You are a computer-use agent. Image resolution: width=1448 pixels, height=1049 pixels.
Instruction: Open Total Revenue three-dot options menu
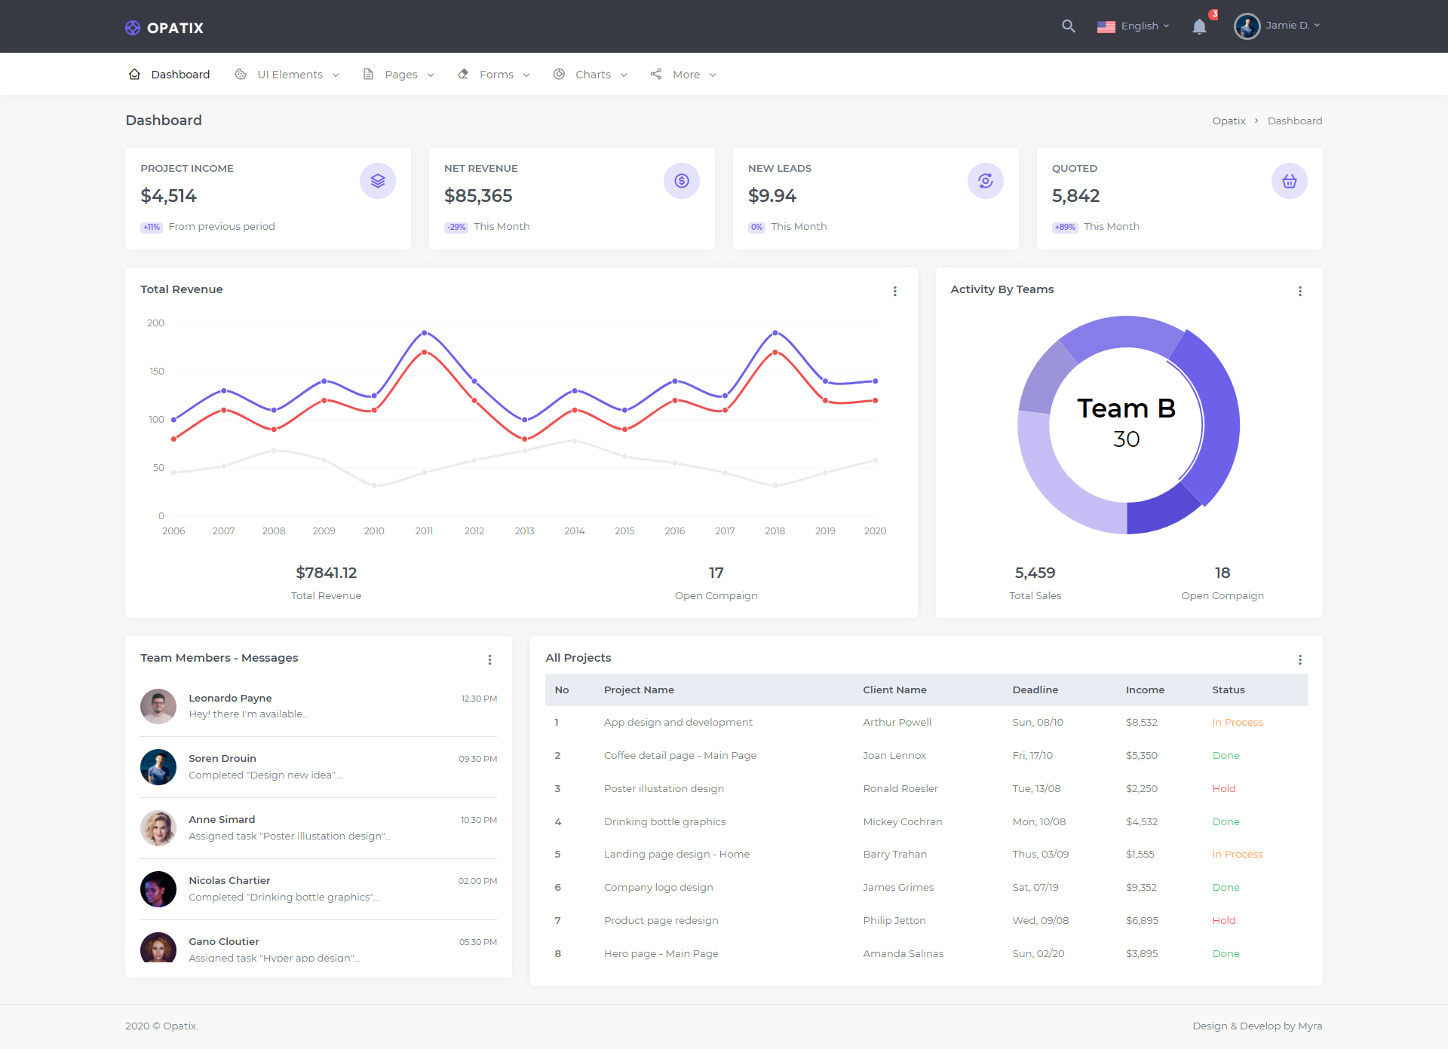point(895,291)
